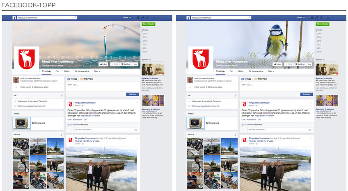The height and width of the screenshot is (191, 348).
Task: Click moose crest profile picture beside fishing-rod cover
Action: coord(27,59)
